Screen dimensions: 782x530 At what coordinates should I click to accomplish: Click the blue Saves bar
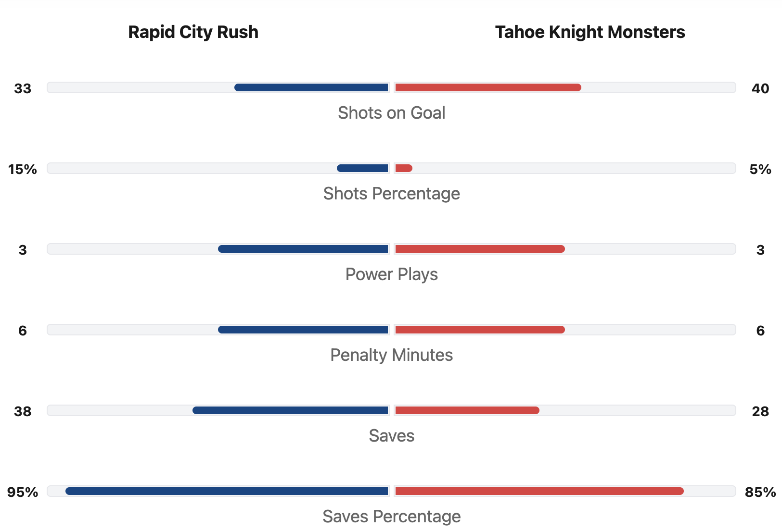290,410
